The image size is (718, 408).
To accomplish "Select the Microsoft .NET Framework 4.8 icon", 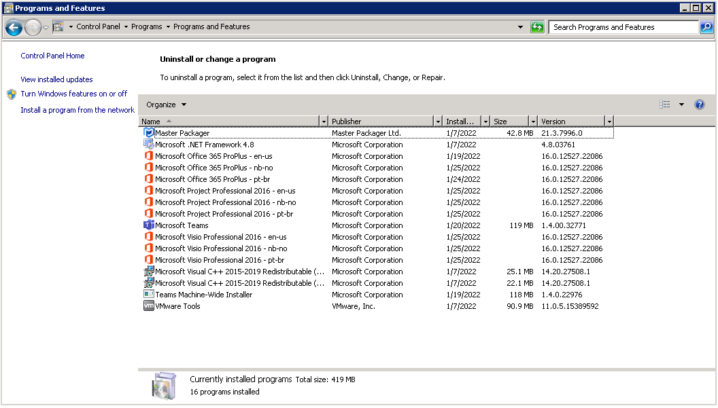I will pyautogui.click(x=150, y=144).
